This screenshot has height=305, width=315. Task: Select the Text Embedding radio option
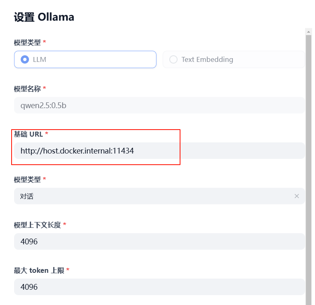tap(173, 59)
